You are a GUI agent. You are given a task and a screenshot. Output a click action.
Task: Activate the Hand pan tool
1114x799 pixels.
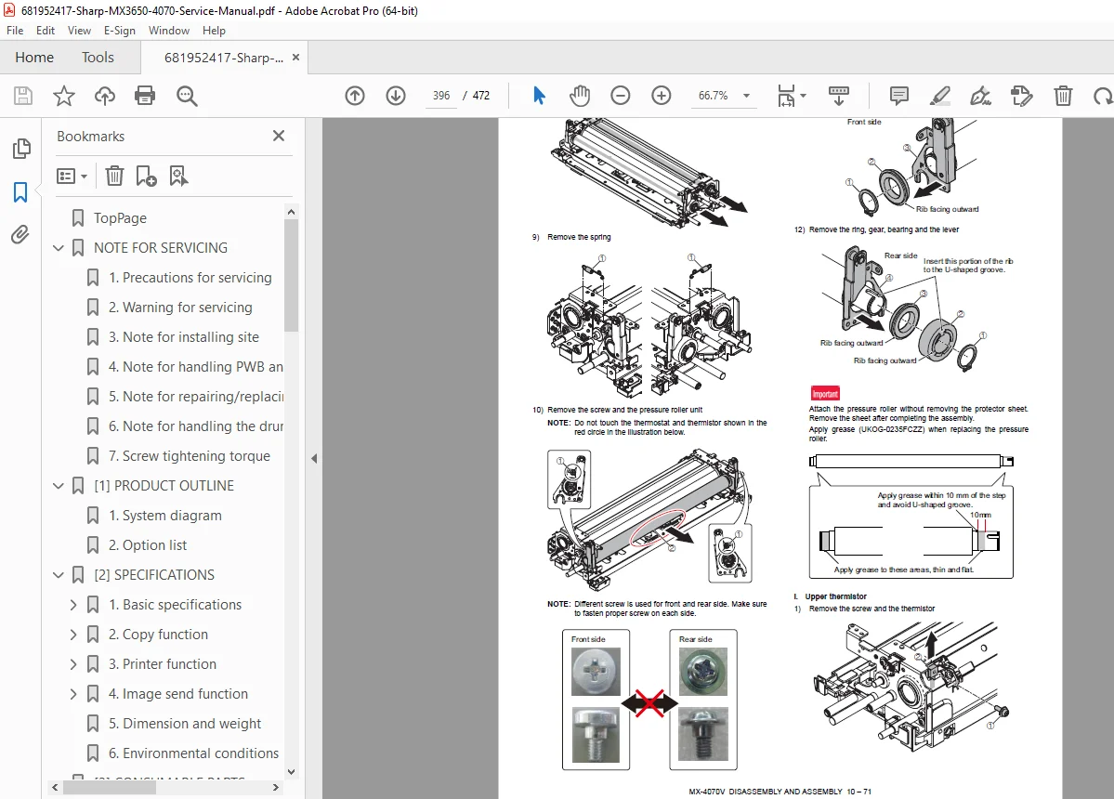pyautogui.click(x=580, y=95)
